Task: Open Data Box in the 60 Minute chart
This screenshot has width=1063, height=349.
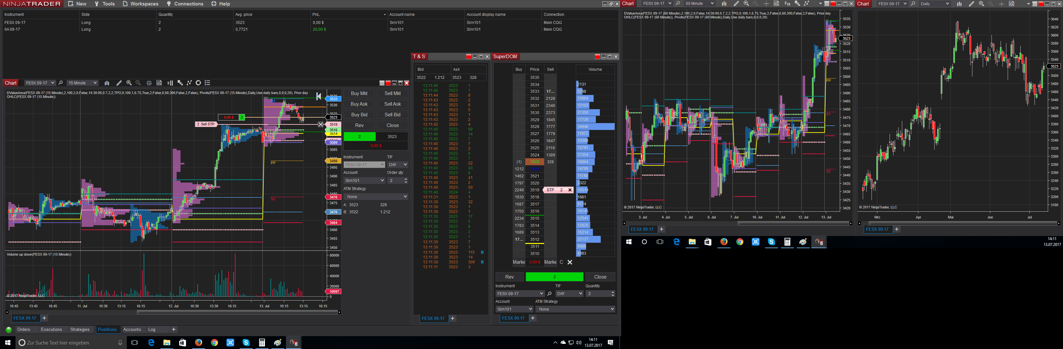Action: tap(776, 4)
